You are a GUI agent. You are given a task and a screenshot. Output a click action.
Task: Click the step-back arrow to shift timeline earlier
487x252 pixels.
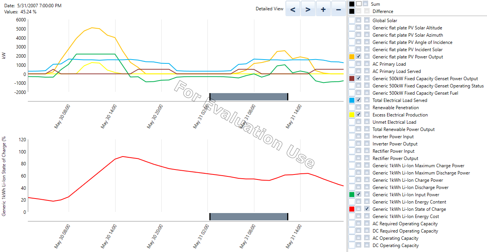pos(293,8)
